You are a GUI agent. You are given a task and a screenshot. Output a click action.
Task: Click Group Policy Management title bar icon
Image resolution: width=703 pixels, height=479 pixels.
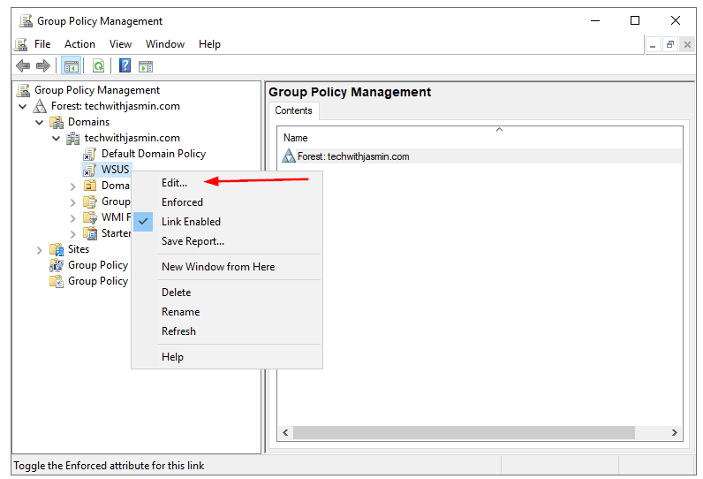(26, 20)
